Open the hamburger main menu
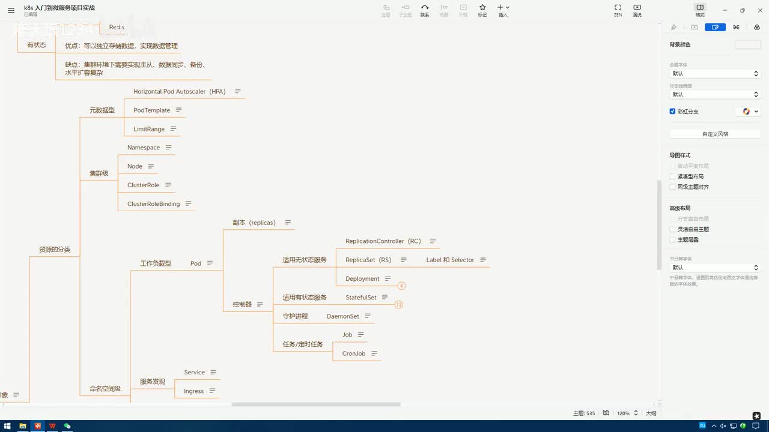769x432 pixels. pyautogui.click(x=11, y=10)
